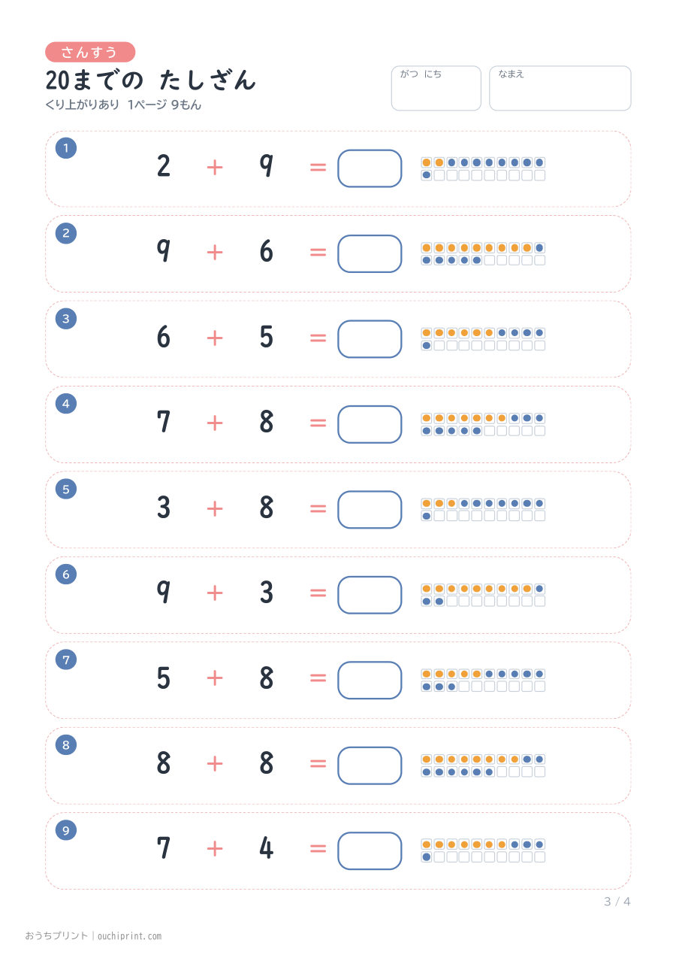Click the answer box for 9 + 3
This screenshot has height=958, width=676.
[370, 595]
